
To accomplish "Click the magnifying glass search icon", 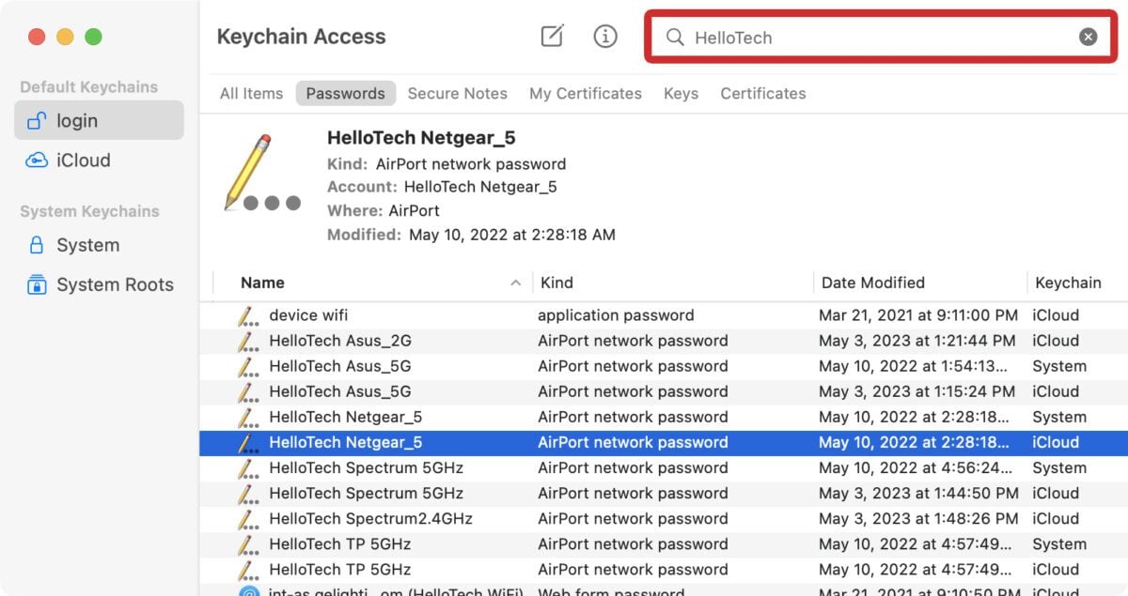I will (x=674, y=38).
